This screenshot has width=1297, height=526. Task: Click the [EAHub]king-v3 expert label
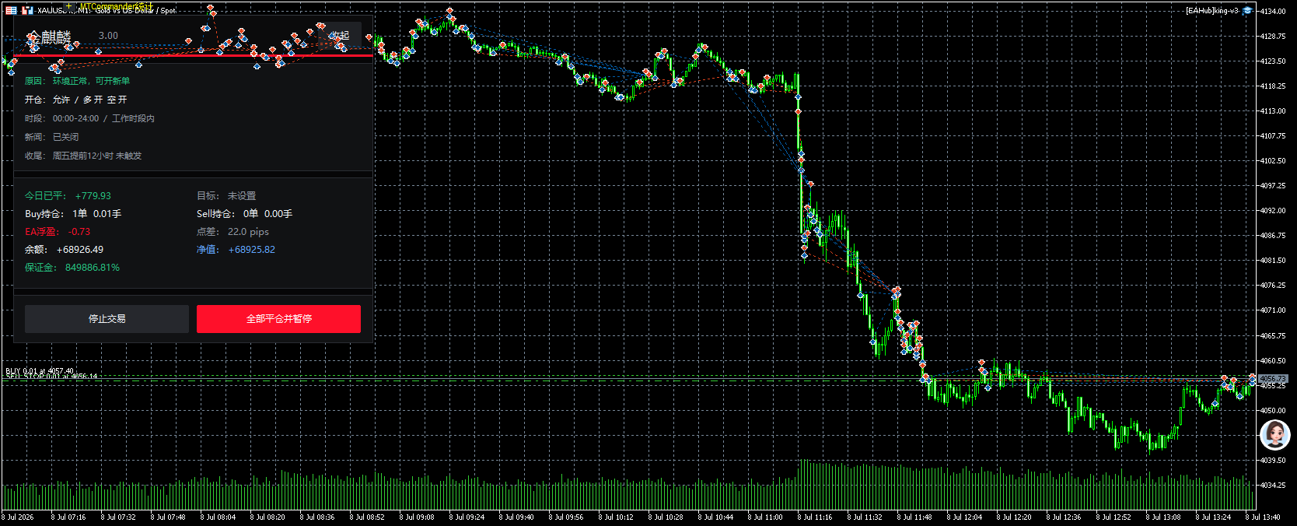1211,11
